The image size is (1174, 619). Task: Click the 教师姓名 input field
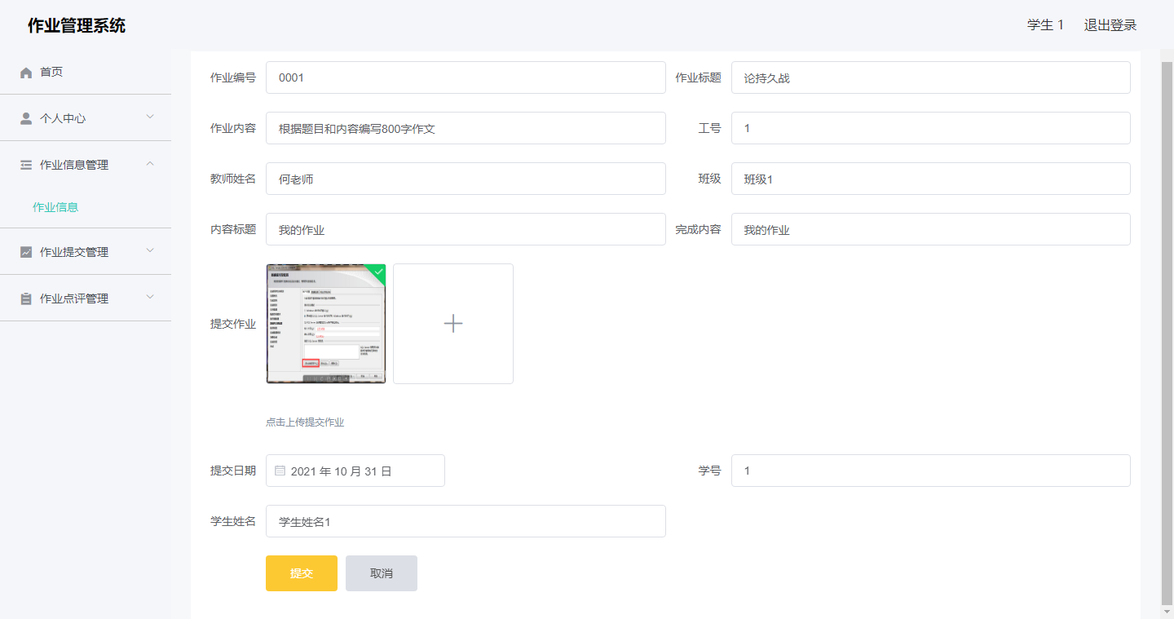(x=466, y=179)
